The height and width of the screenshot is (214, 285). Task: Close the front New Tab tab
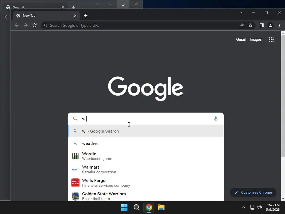(x=75, y=16)
